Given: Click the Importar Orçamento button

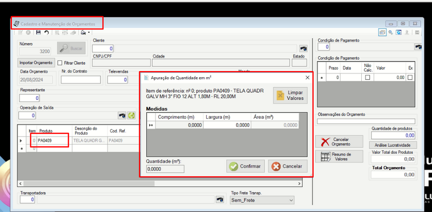Looking at the screenshot, I should (36, 63).
